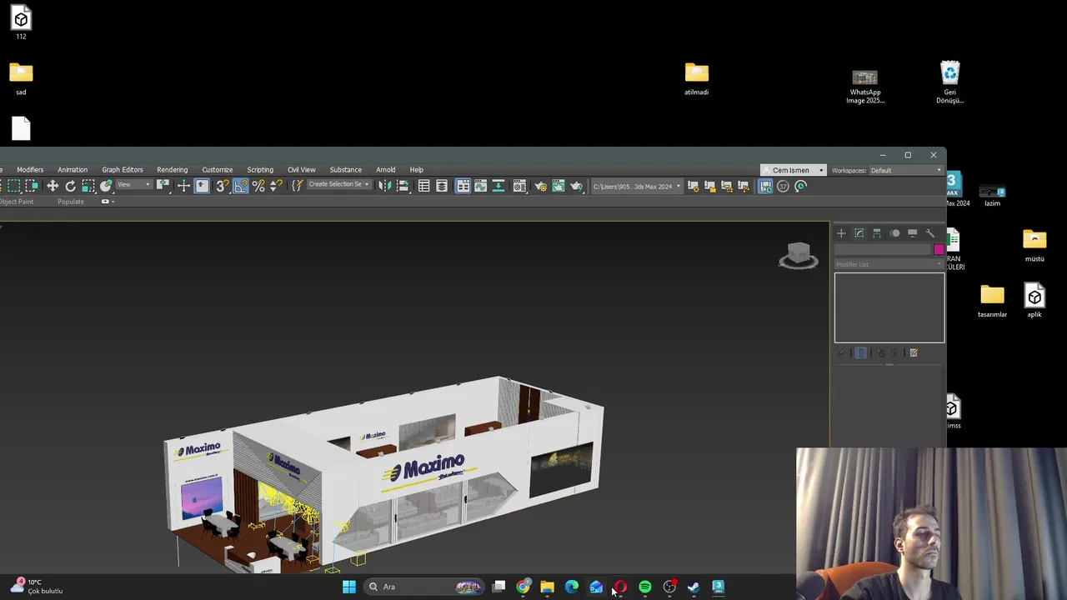Open the Civil View menu
Screen dimensions: 1067x600
click(302, 169)
